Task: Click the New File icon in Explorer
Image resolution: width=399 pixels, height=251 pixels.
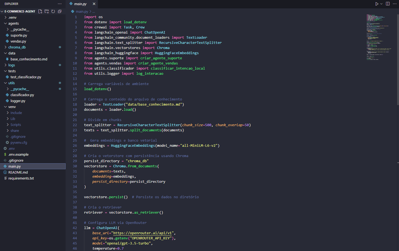Action: point(40,11)
